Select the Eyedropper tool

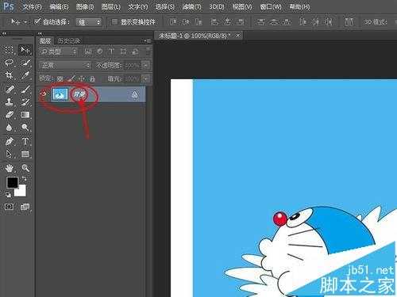click(25, 75)
